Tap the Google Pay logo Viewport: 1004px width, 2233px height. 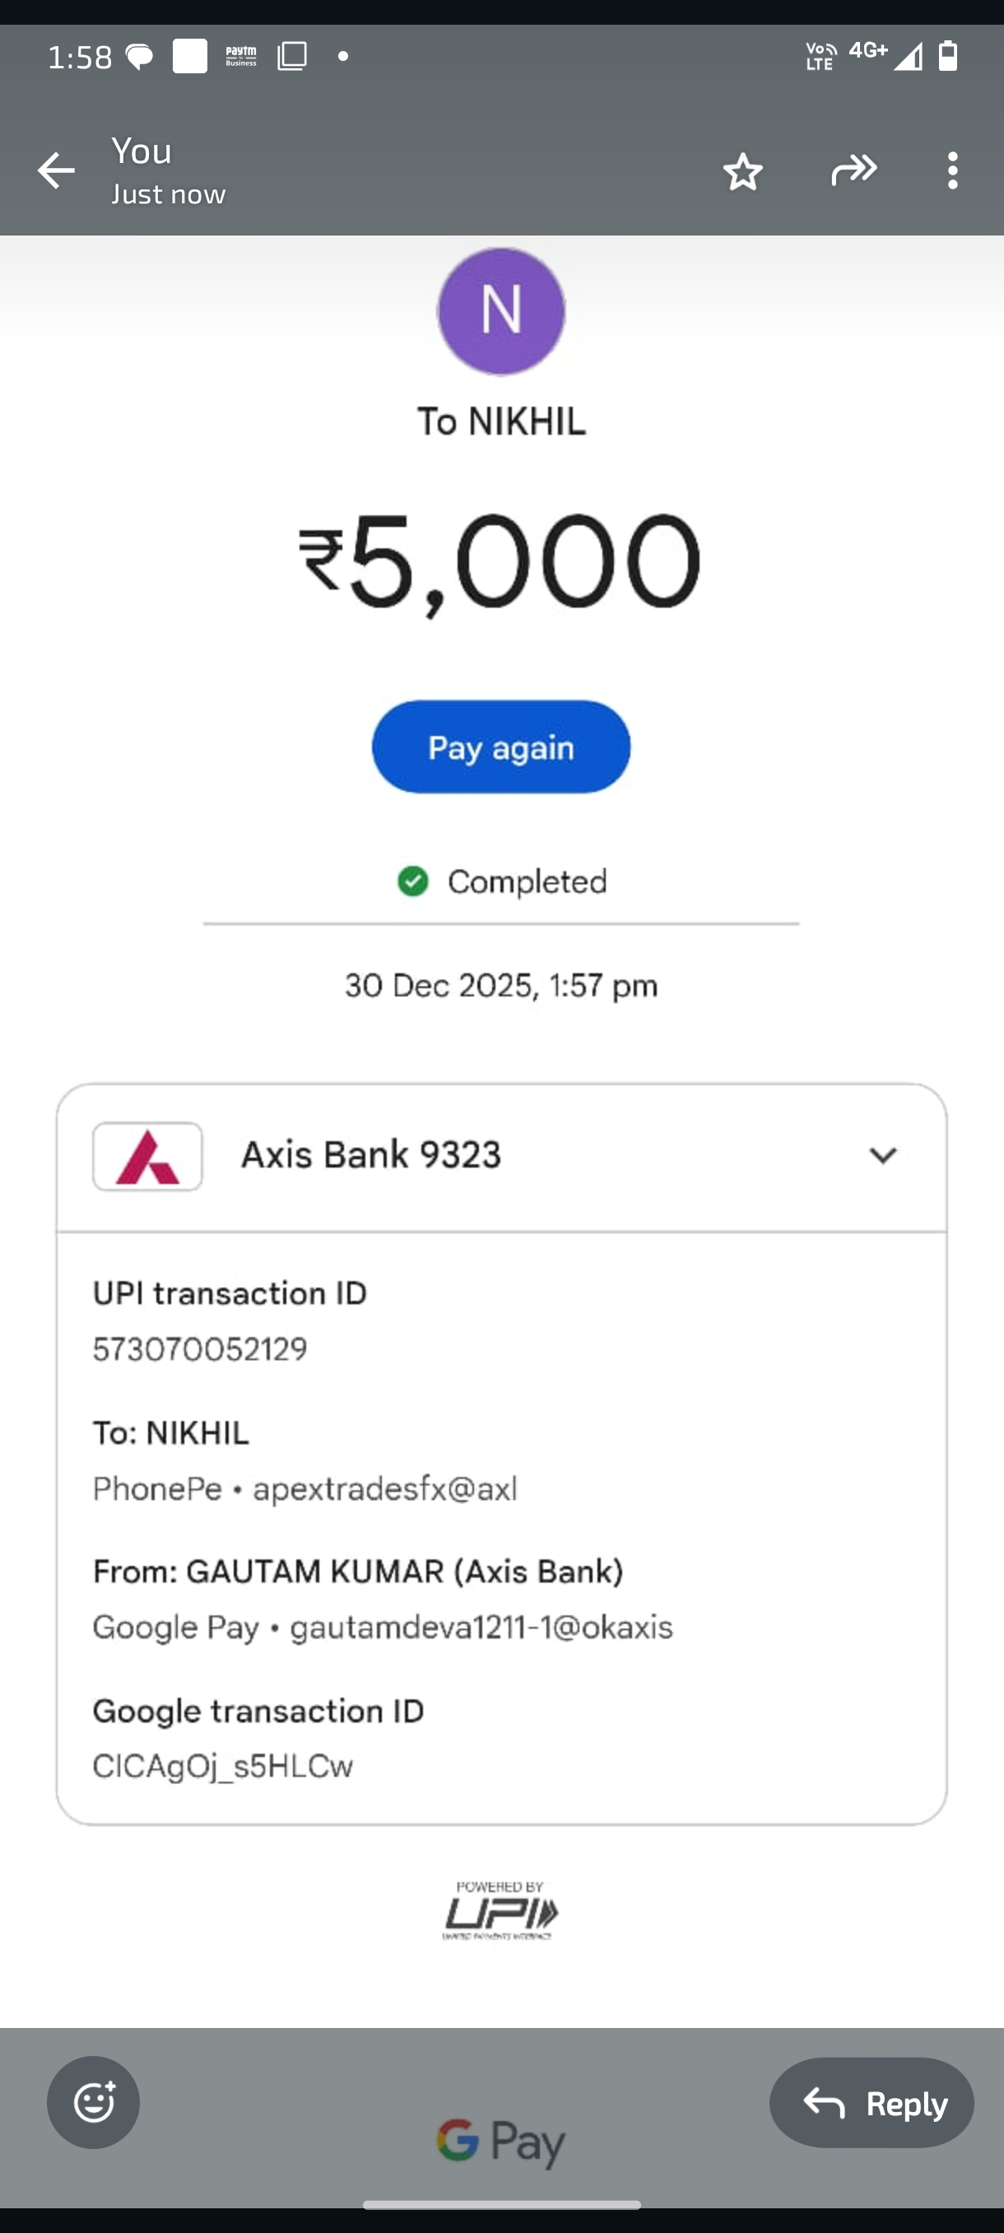(x=500, y=2141)
